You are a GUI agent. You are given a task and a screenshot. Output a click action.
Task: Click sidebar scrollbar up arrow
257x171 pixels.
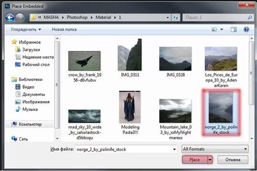tap(57, 38)
